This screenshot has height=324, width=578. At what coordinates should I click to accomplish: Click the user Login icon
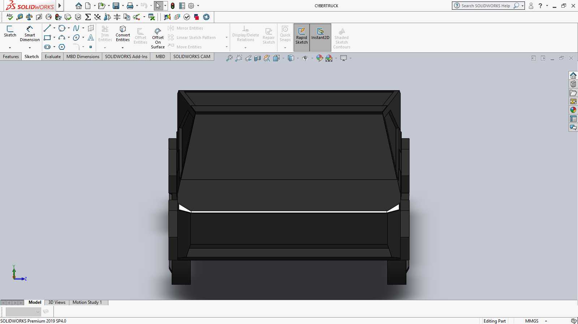(x=531, y=6)
